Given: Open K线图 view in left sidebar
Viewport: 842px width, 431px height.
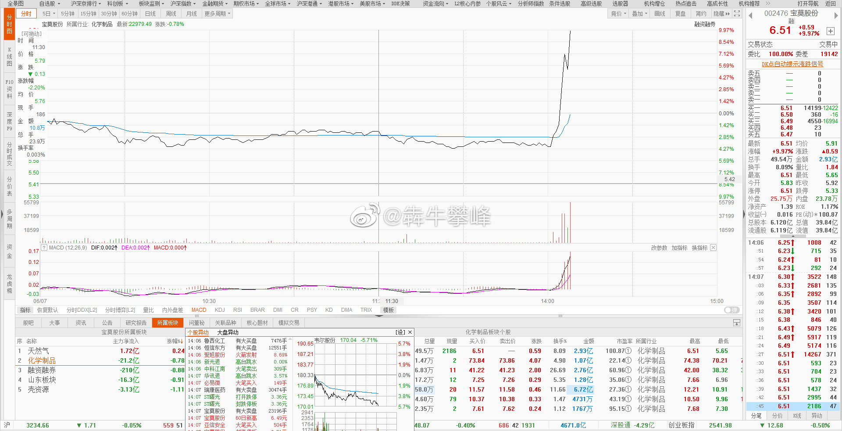Looking at the screenshot, I should [x=9, y=57].
